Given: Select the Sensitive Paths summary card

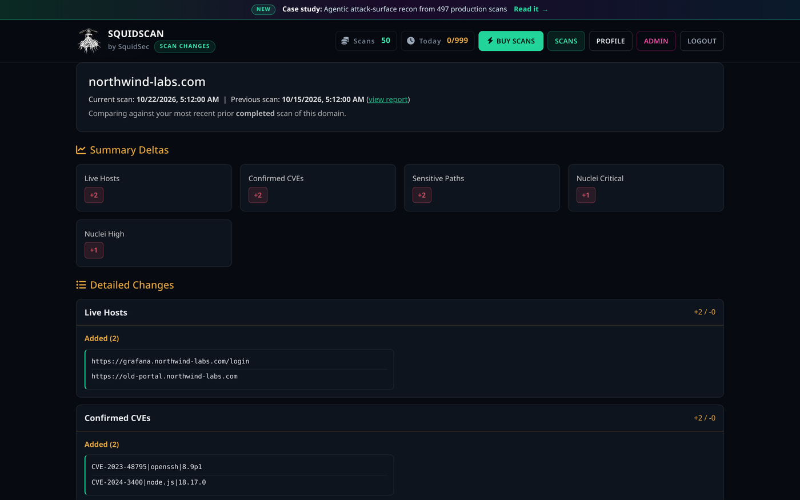Looking at the screenshot, I should click(482, 188).
